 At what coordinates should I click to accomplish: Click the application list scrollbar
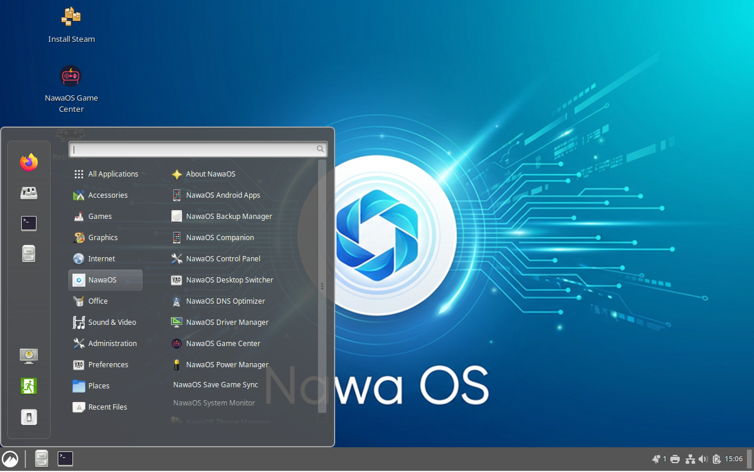(322, 286)
